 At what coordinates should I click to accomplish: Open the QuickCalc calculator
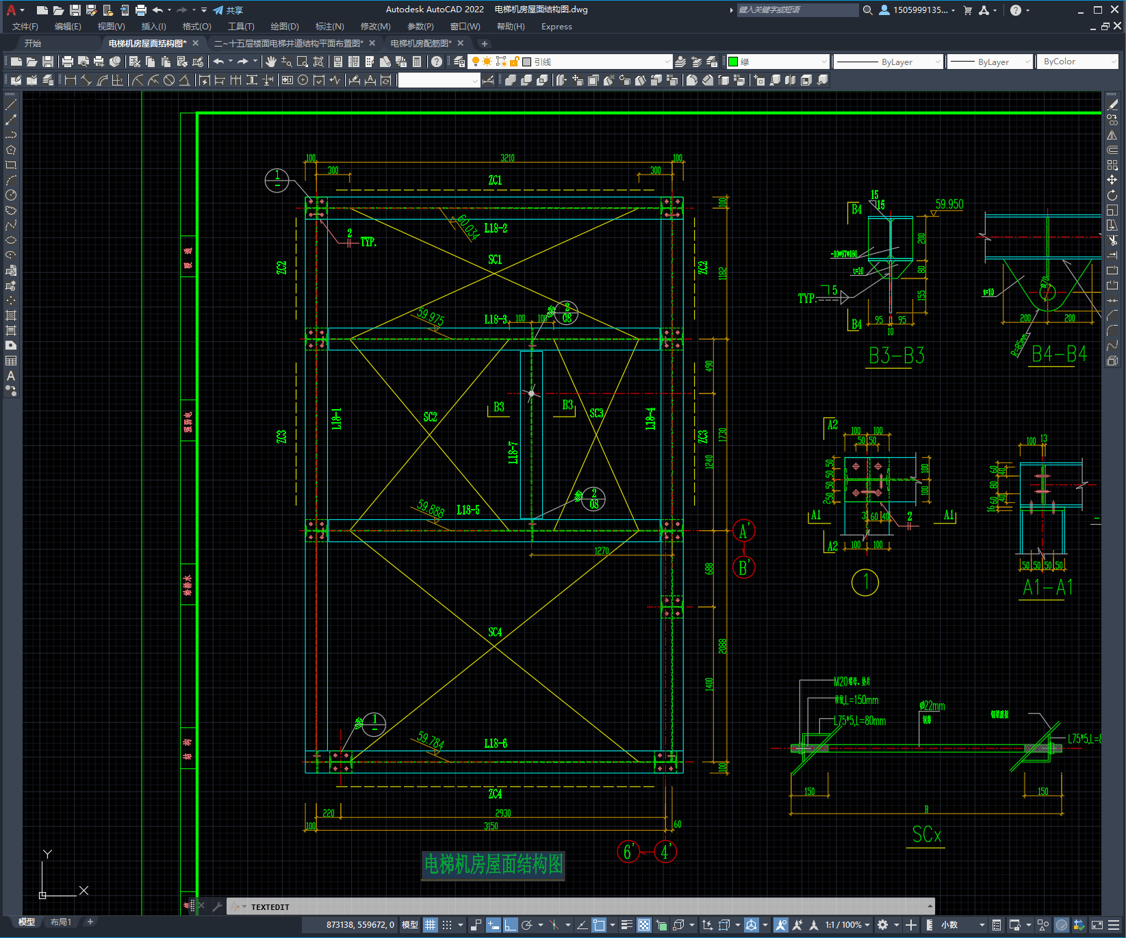coord(417,62)
